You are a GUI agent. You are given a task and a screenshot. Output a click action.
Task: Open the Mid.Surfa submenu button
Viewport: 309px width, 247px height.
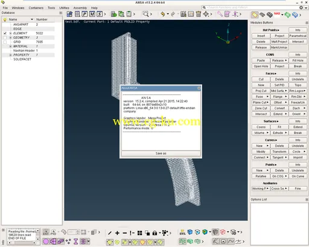[279, 91]
